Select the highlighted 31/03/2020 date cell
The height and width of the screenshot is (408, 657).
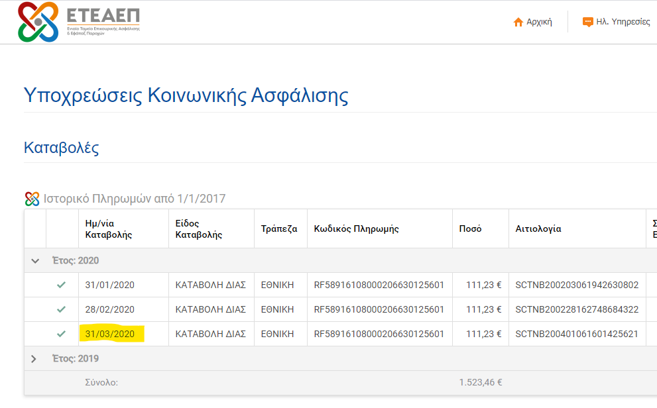click(110, 334)
